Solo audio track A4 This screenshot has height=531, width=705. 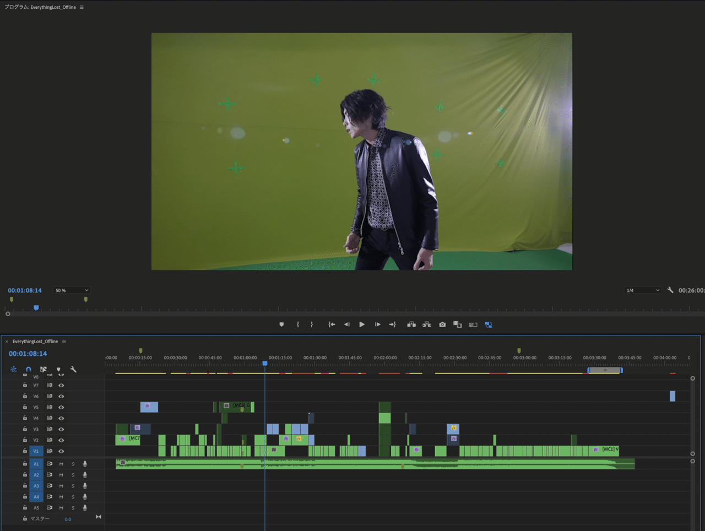click(x=73, y=497)
